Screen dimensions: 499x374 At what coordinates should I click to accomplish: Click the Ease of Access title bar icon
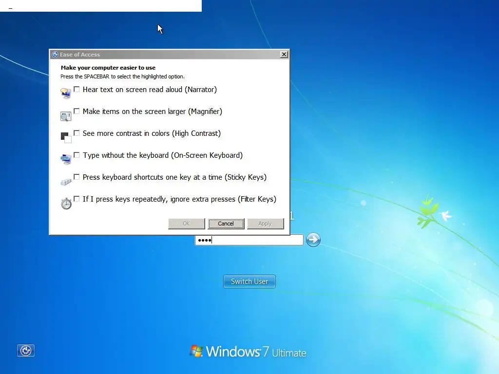click(x=55, y=55)
